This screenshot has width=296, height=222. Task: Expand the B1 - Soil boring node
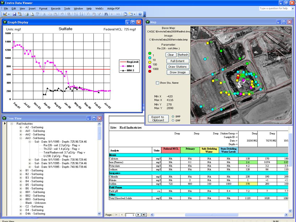21,171
